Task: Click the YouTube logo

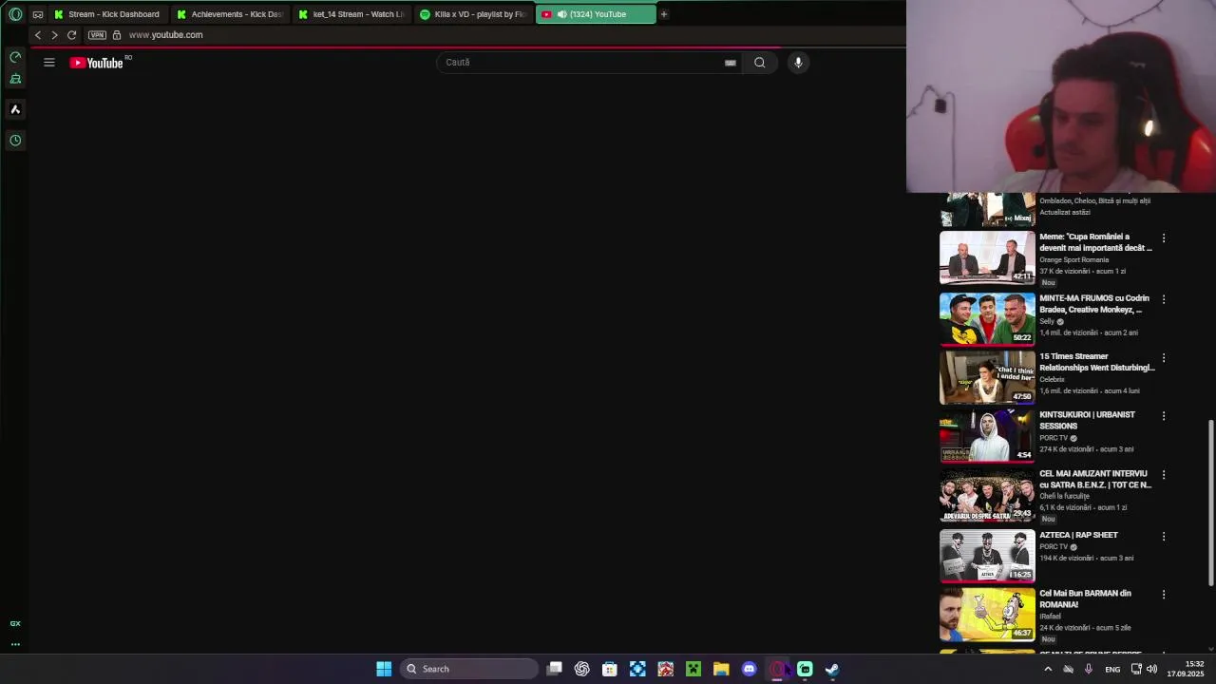Action: coord(97,63)
